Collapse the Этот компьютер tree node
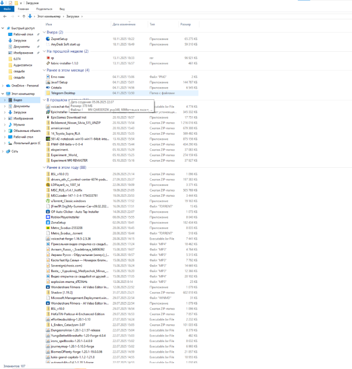Screen dimensions: 352x369 pyautogui.click(x=3, y=93)
